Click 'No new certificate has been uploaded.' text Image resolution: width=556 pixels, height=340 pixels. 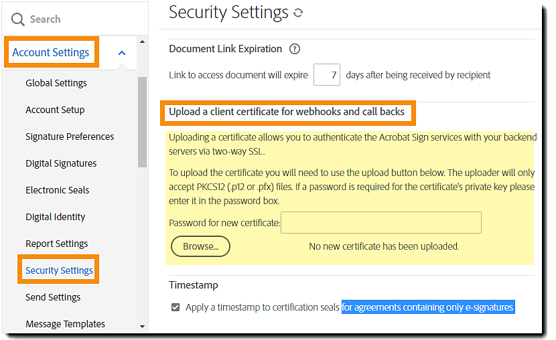click(x=384, y=246)
